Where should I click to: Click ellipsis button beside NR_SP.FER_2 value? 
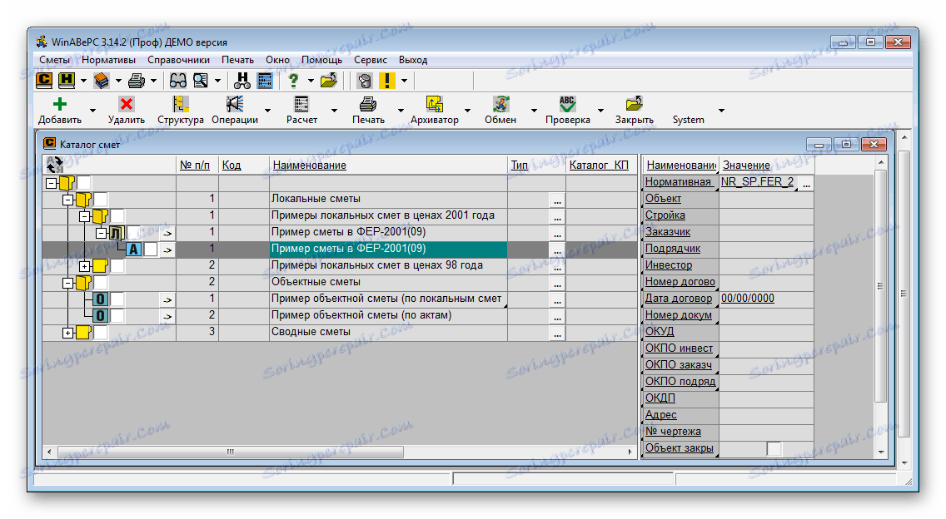(x=807, y=183)
